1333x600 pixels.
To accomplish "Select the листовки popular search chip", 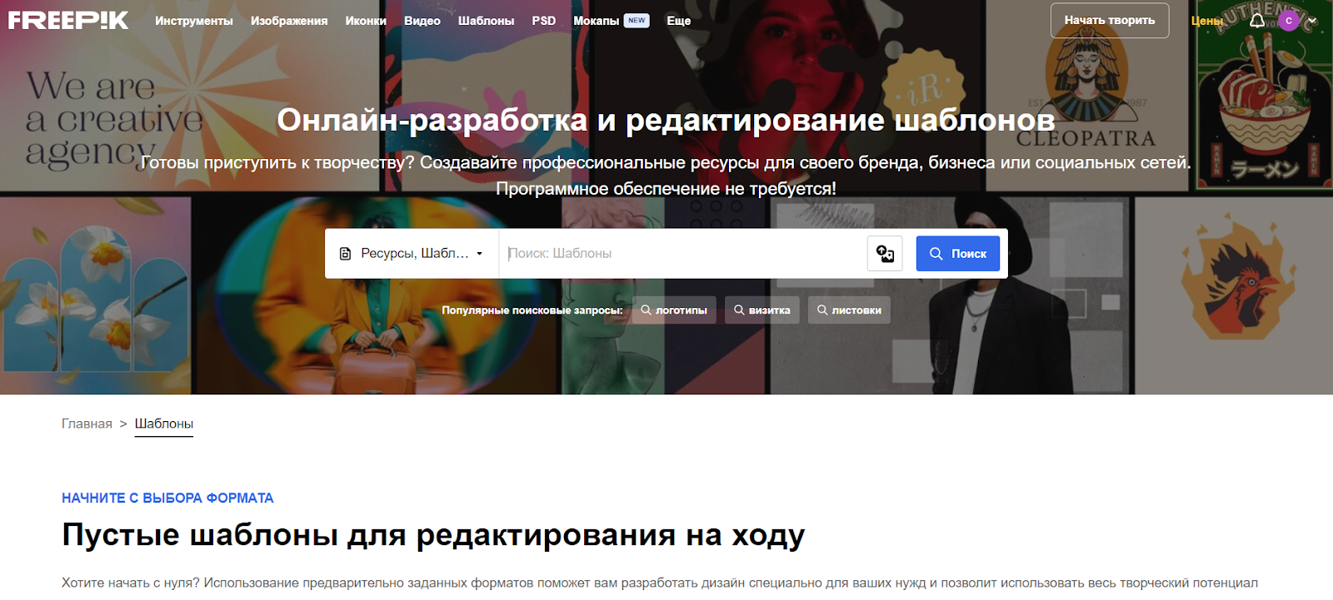I will pyautogui.click(x=849, y=310).
